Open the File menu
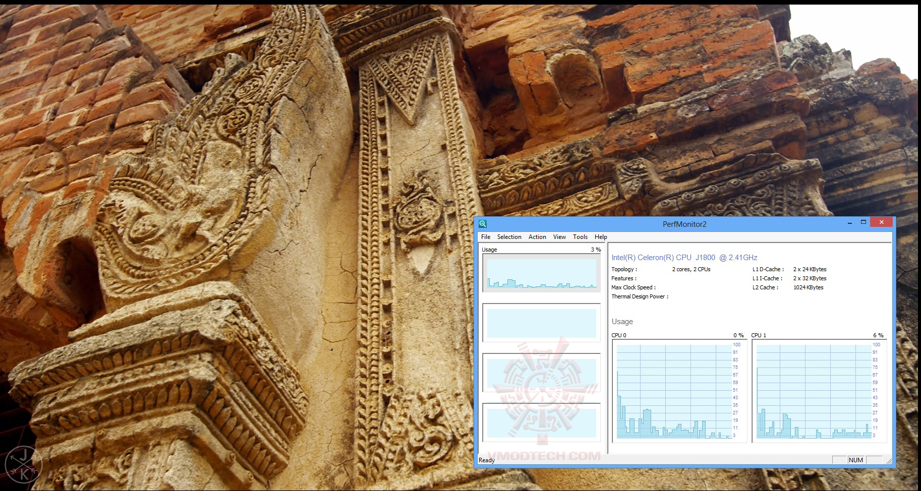Viewport: 921px width, 491px height. click(x=486, y=237)
